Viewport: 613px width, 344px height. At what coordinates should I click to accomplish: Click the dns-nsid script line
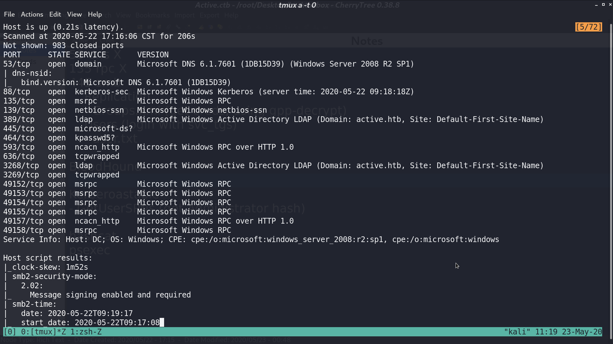click(28, 73)
